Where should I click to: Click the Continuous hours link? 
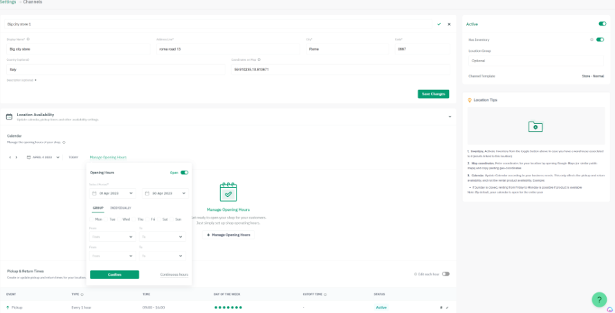point(174,274)
